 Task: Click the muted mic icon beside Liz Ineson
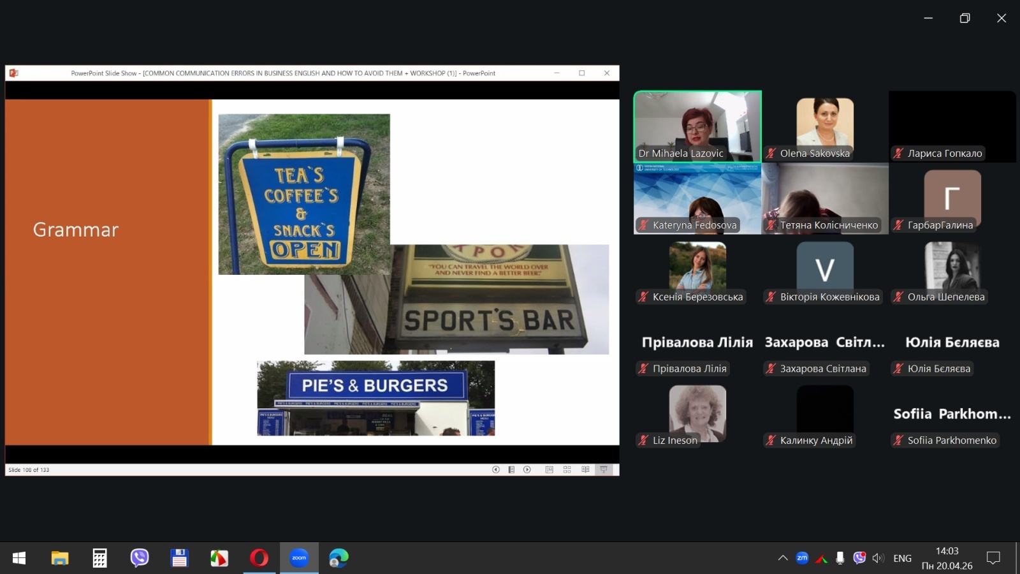[x=643, y=440]
